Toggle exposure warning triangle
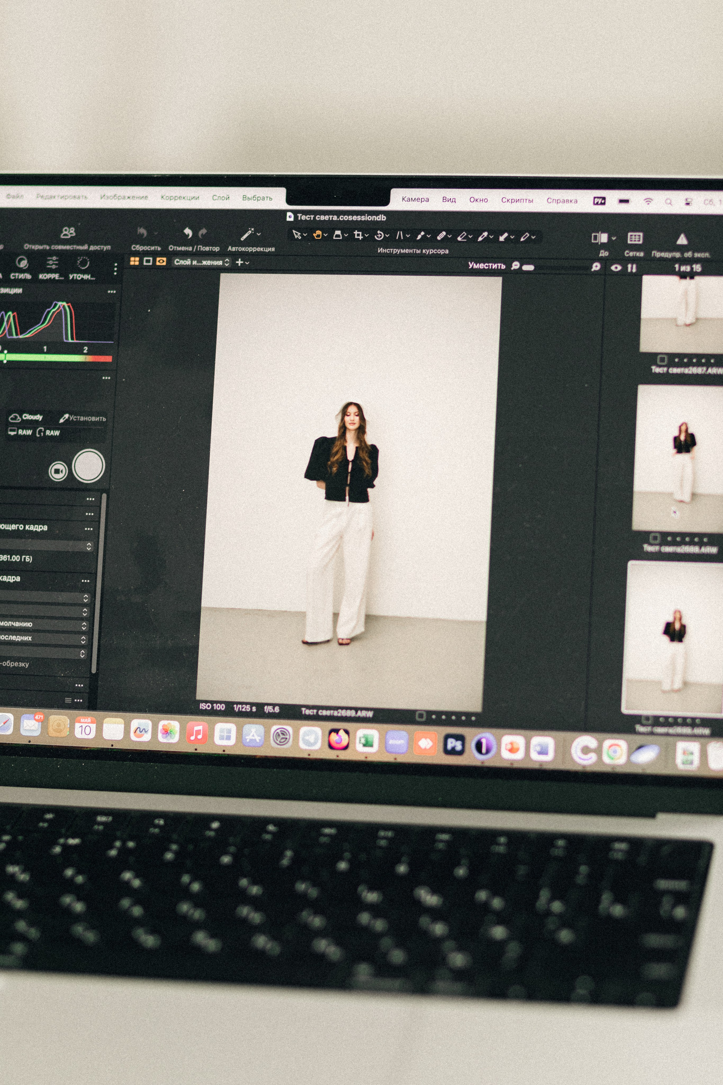 682,239
